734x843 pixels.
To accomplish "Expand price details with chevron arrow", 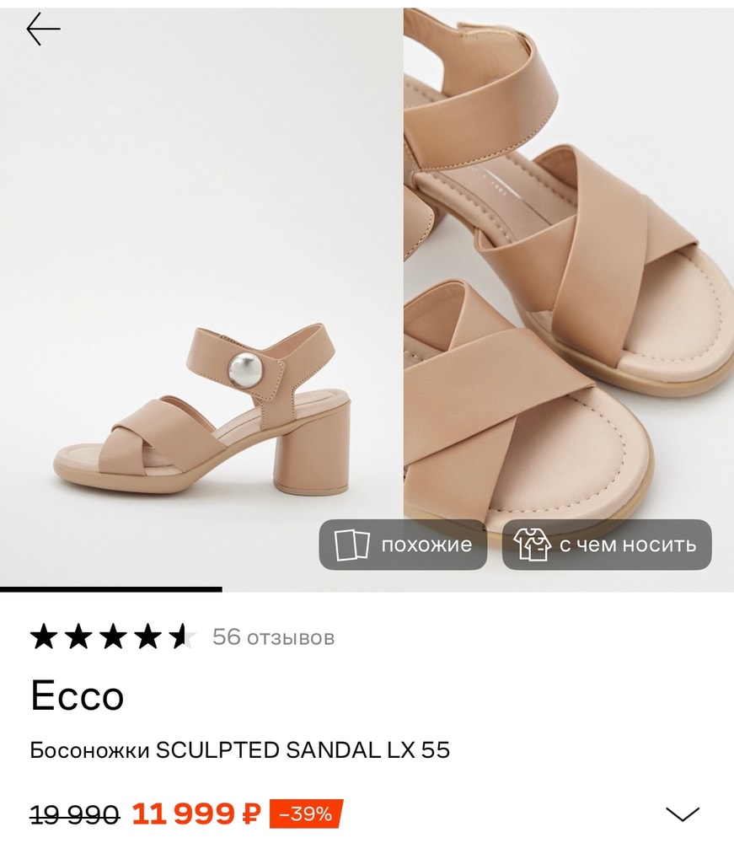I will tap(682, 814).
